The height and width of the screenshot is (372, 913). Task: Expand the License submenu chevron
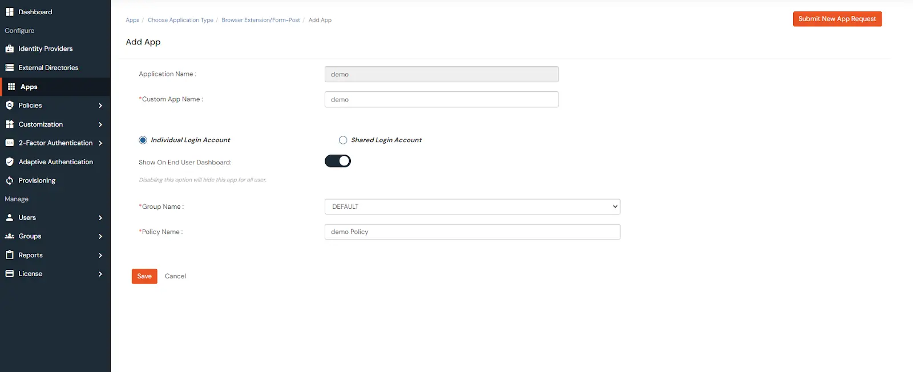pos(100,274)
